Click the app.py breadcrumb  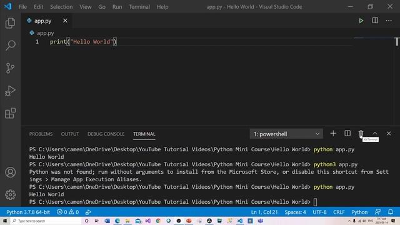(x=45, y=33)
